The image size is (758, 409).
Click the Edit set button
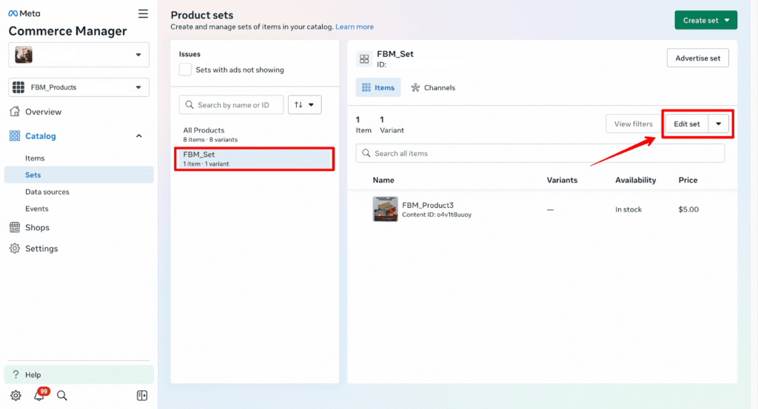coord(686,124)
